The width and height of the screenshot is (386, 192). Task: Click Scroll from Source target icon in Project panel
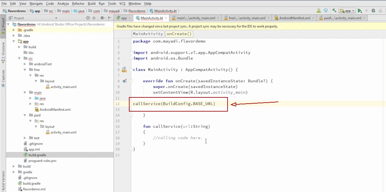pos(88,18)
